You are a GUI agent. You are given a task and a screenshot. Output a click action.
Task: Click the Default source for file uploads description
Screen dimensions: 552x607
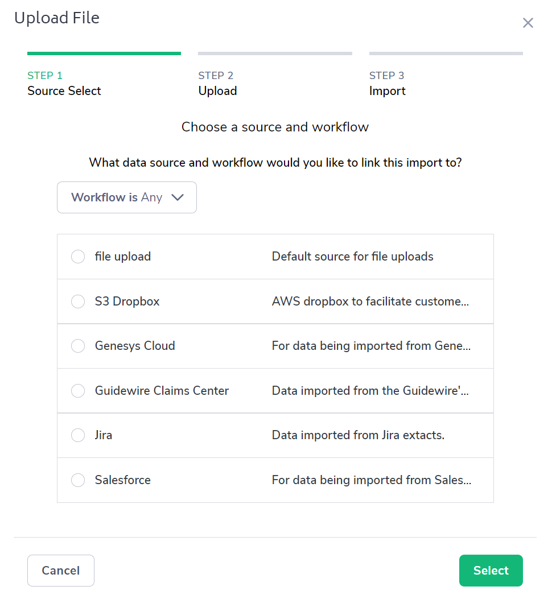(x=353, y=257)
